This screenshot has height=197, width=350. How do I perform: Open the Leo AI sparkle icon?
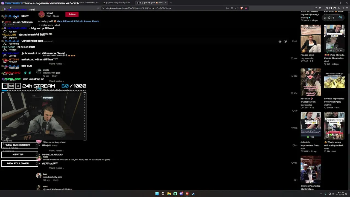click(339, 8)
